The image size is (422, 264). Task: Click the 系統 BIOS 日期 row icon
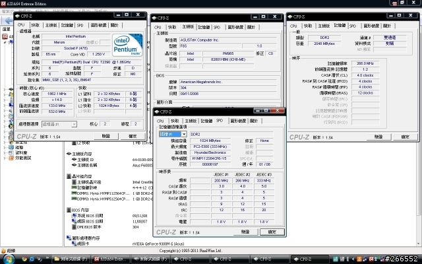point(74,216)
